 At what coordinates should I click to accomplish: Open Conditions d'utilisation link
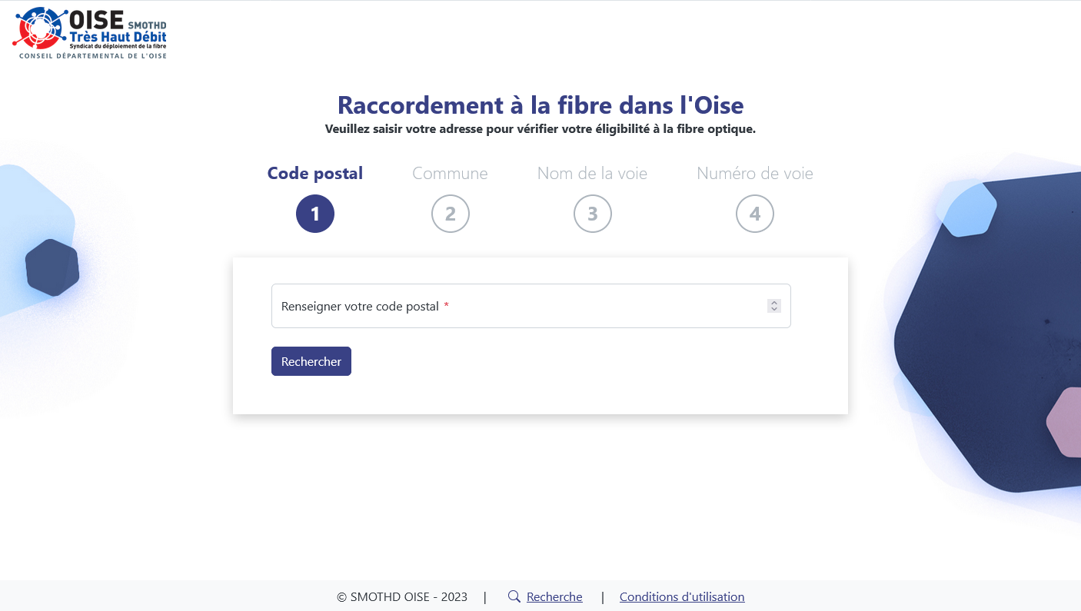coord(682,596)
